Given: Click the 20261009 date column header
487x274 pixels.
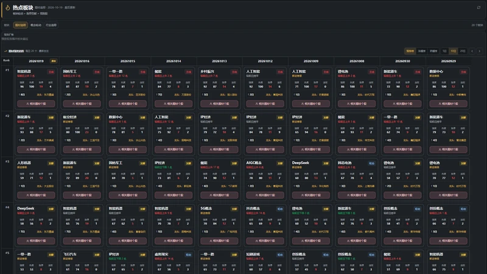Looking at the screenshot, I should [311, 61].
